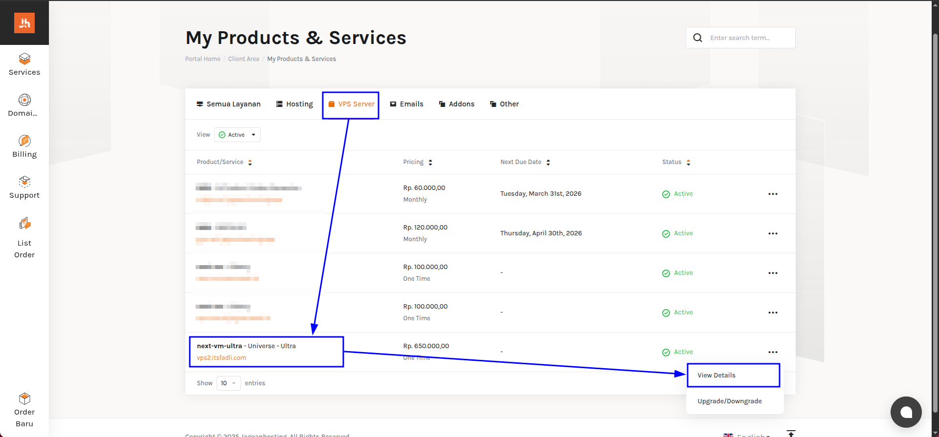Expand the Active view filter dropdown
Screen dimensions: 939x437
click(x=237, y=135)
